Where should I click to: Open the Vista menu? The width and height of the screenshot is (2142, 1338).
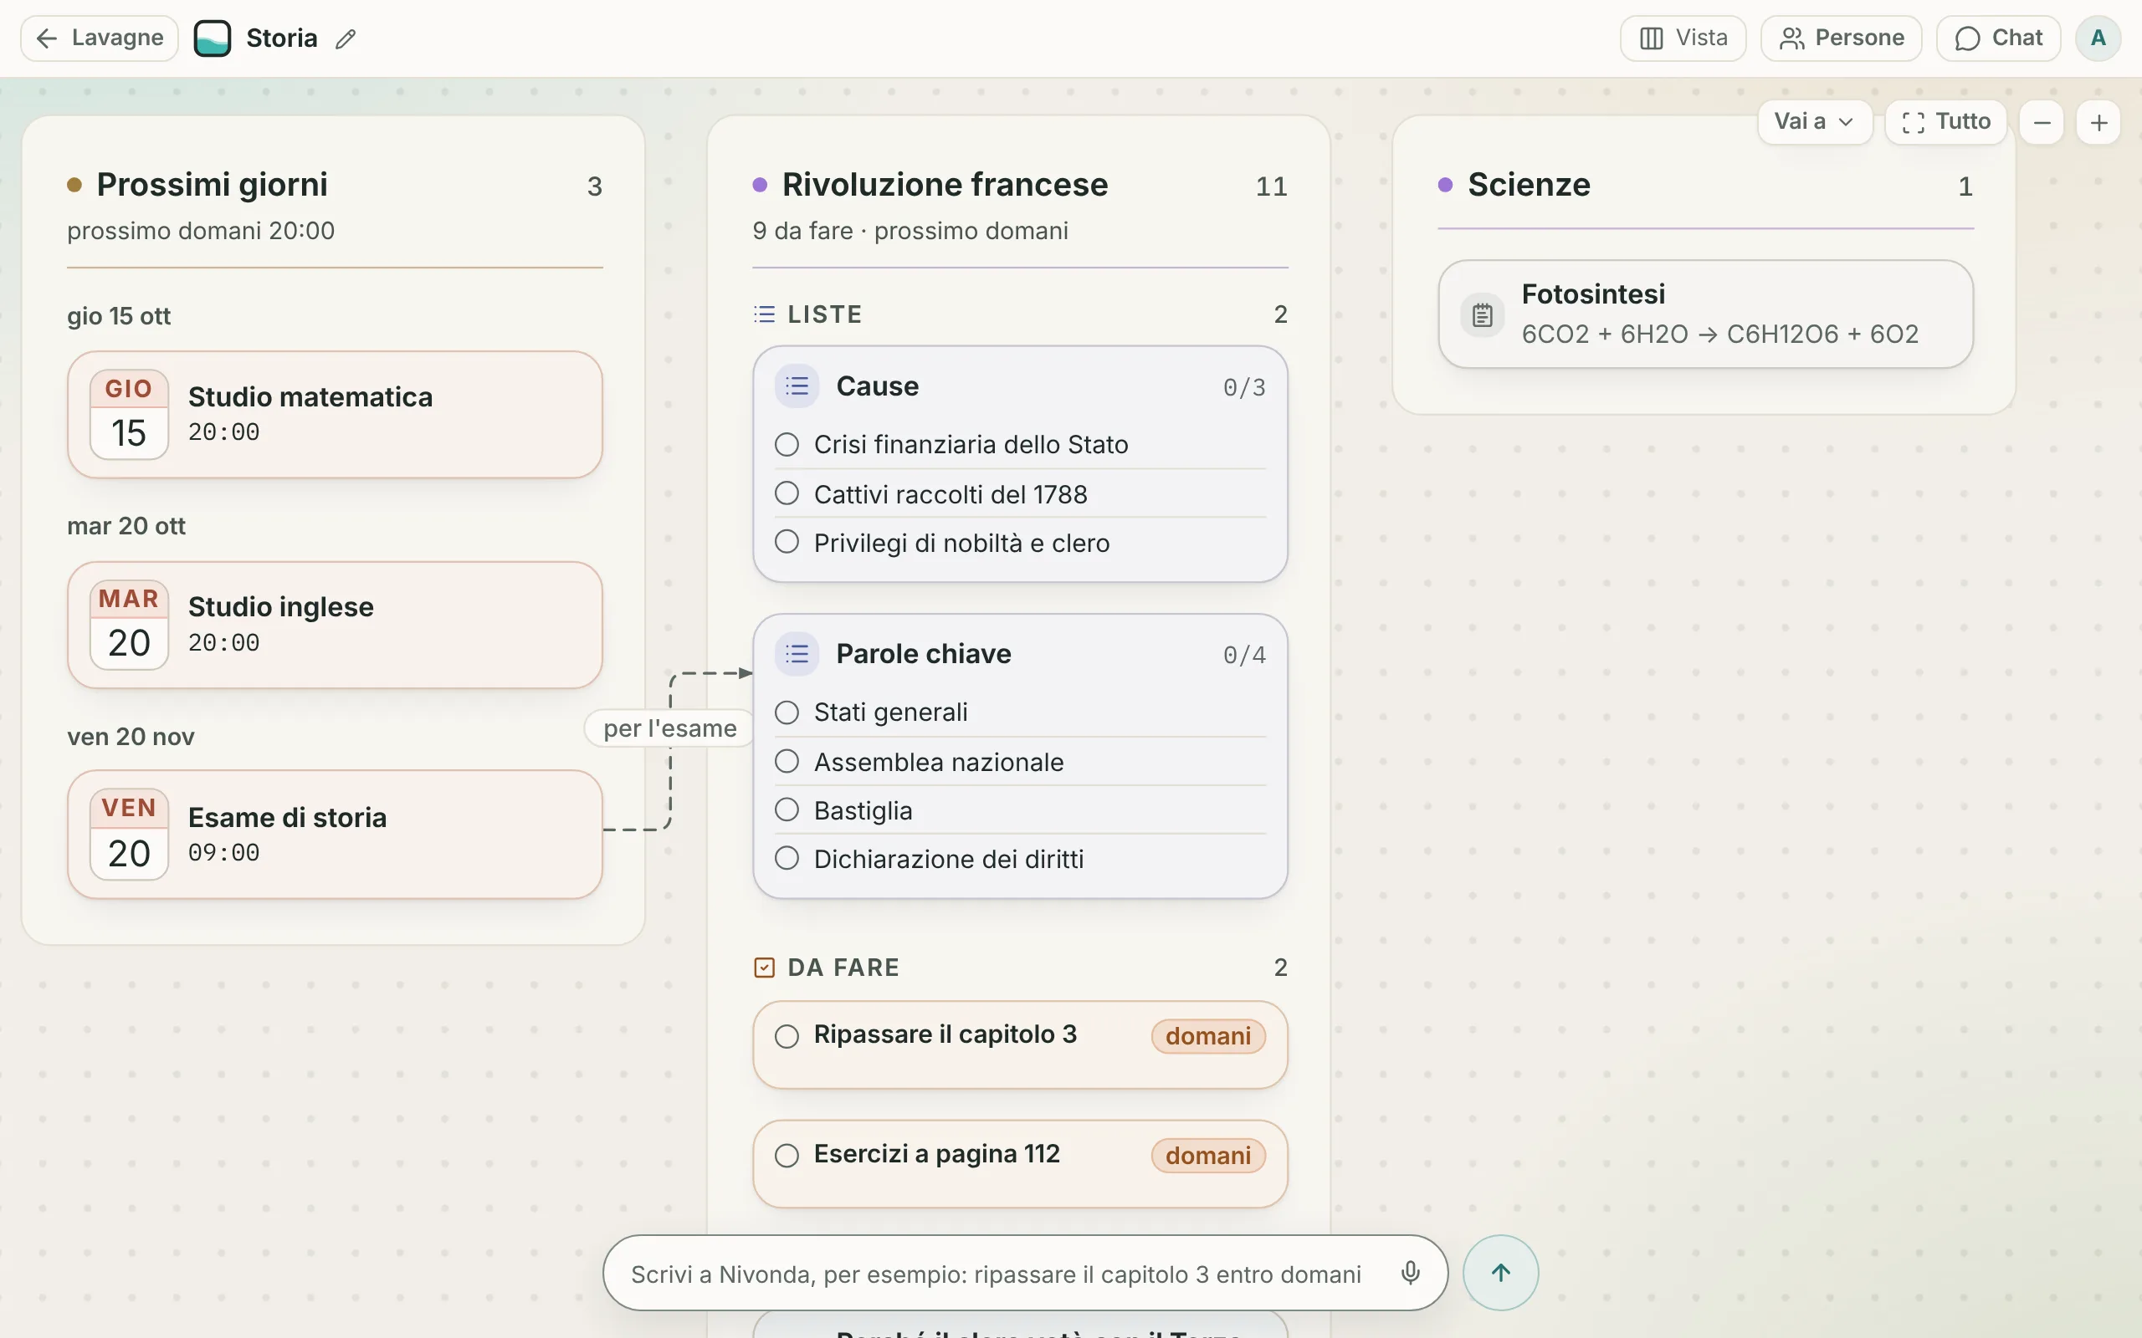point(1683,38)
